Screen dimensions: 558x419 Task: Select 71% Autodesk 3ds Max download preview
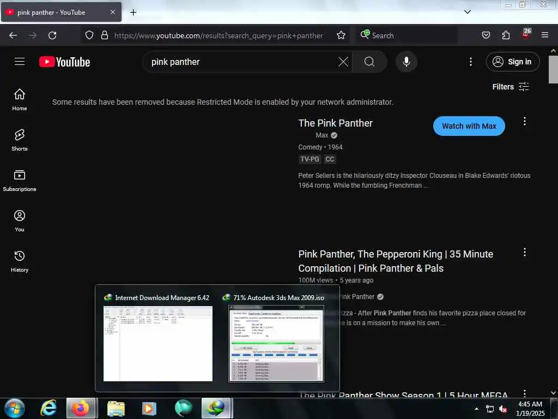(276, 338)
